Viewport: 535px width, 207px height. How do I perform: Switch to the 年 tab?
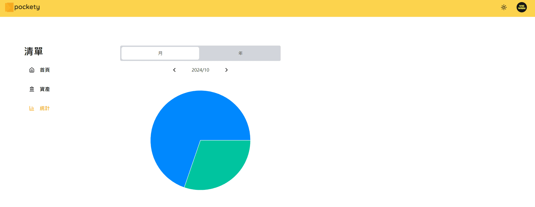[x=240, y=53]
